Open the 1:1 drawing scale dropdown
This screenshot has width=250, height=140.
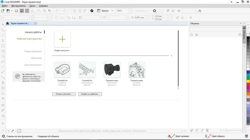click(x=126, y=17)
